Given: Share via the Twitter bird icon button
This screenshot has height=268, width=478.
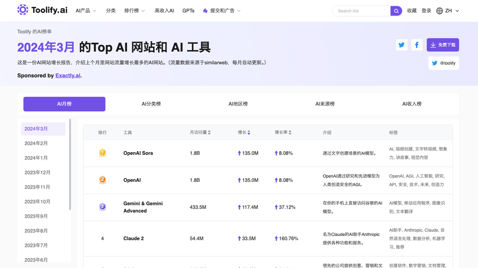Looking at the screenshot, I should tap(402, 45).
